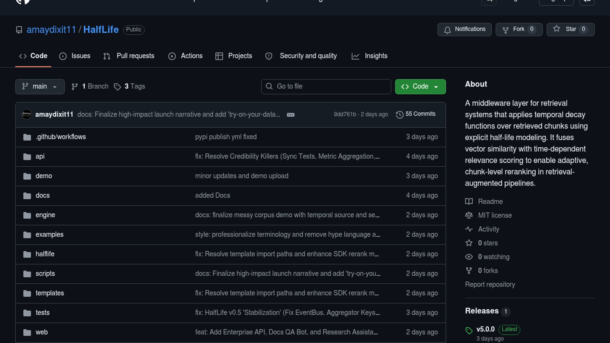Image resolution: width=610 pixels, height=343 pixels.
Task: Fork the HalfLife repository
Action: click(519, 29)
